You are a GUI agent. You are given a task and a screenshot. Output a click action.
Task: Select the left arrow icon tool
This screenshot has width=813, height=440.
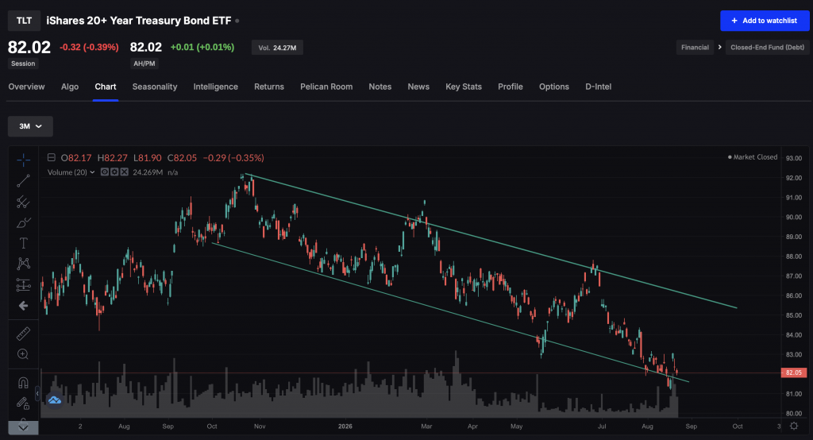point(23,306)
